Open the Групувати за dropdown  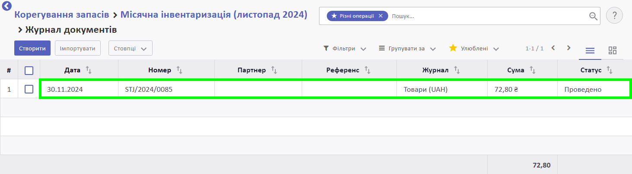407,49
